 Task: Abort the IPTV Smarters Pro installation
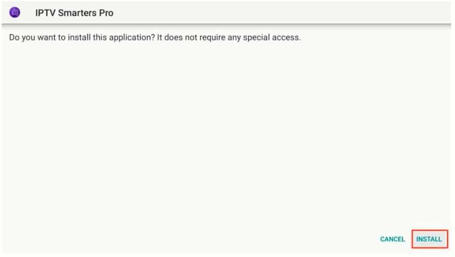pos(392,239)
